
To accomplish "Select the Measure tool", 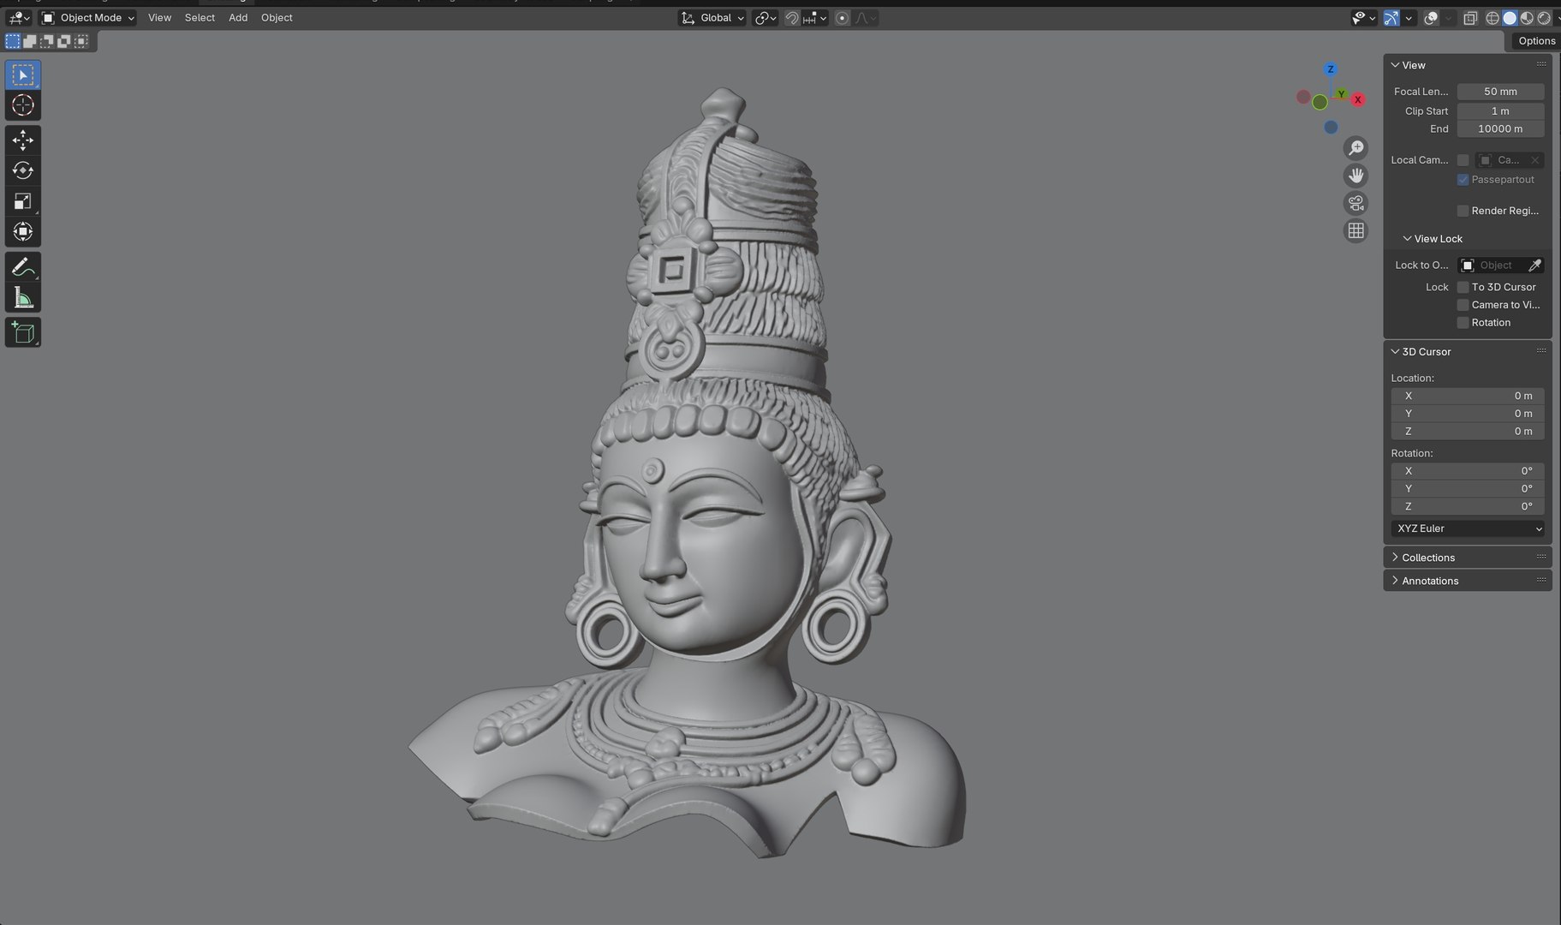I will pos(23,298).
